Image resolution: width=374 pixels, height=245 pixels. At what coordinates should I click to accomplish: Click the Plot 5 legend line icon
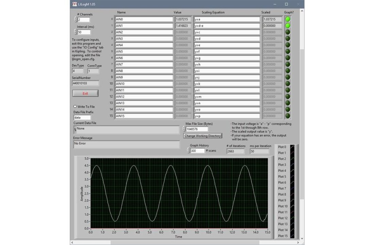(292, 177)
